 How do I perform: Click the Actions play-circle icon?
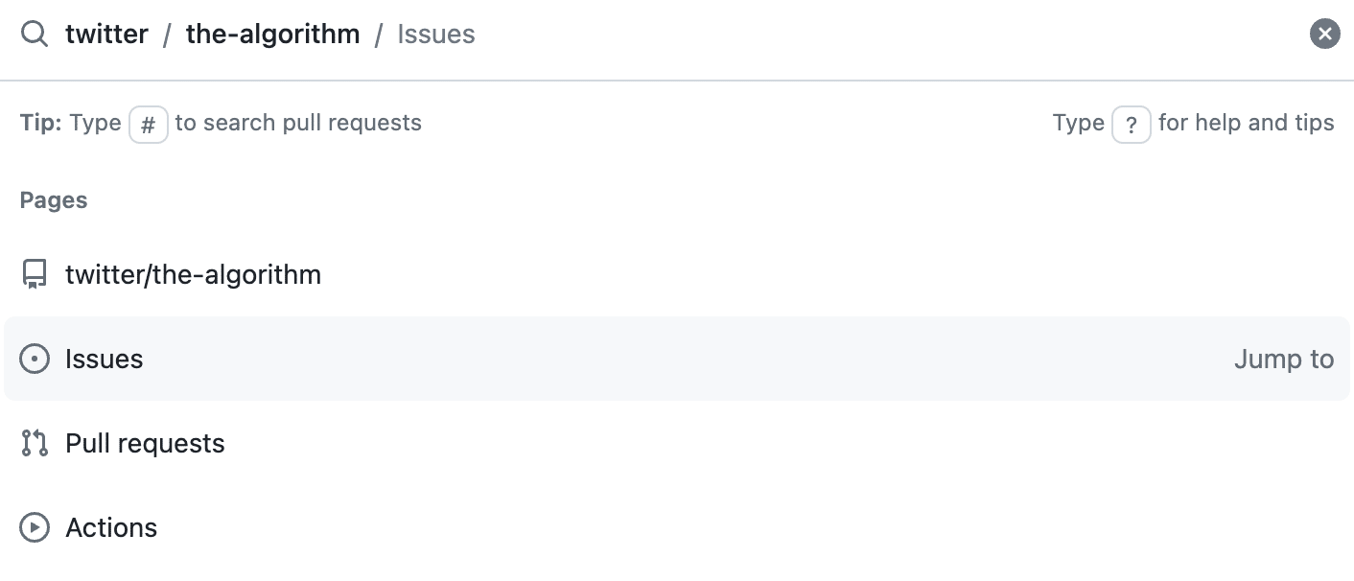click(x=35, y=528)
